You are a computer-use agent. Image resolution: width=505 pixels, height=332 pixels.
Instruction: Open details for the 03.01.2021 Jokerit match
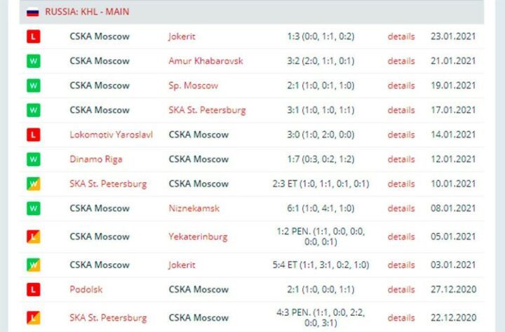tap(401, 265)
